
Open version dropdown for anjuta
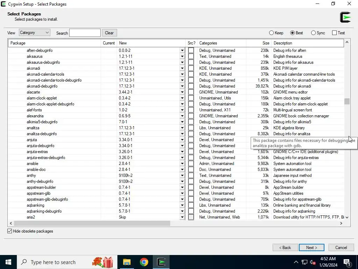pos(182,140)
